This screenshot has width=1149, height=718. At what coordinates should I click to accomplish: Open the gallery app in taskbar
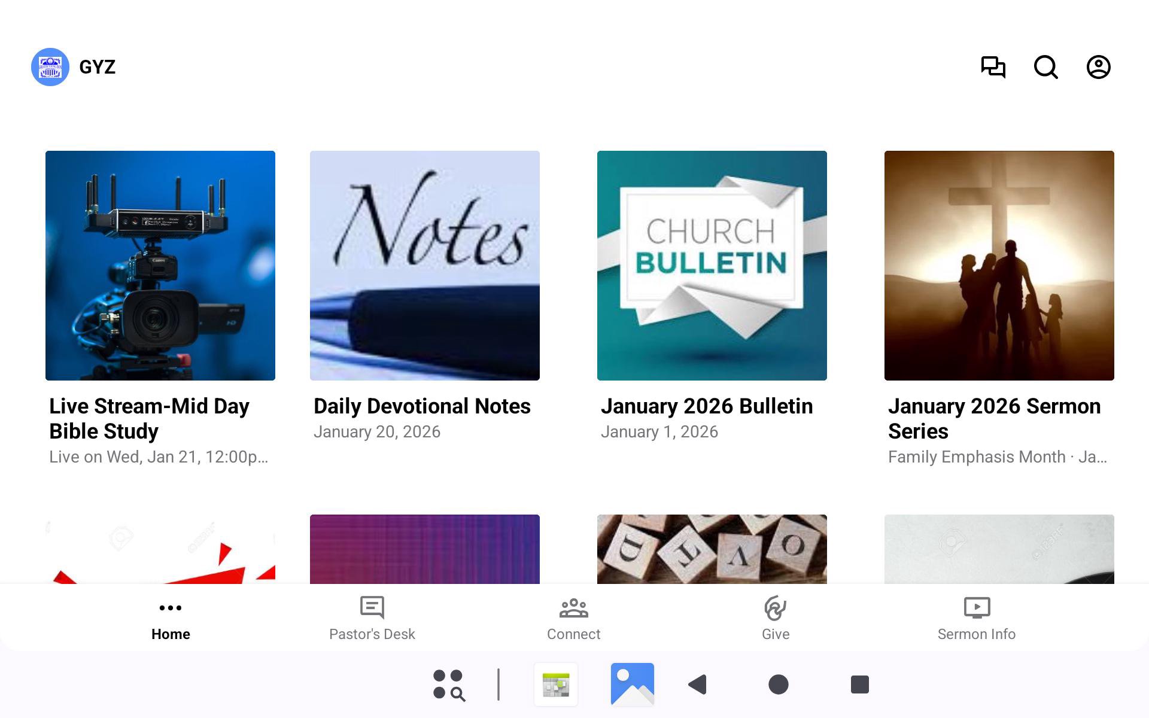click(x=632, y=684)
